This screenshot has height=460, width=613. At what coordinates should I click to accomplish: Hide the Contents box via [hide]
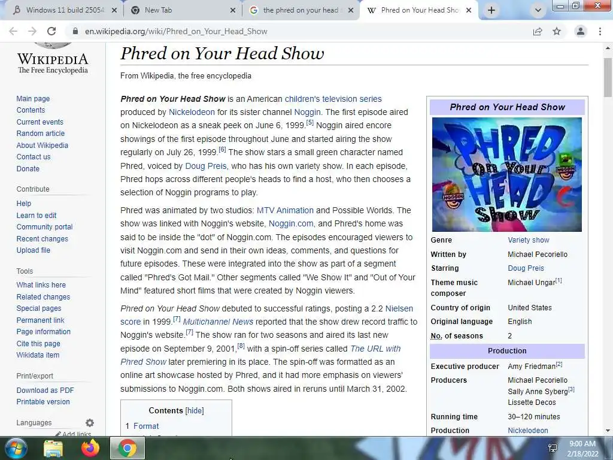(x=195, y=411)
